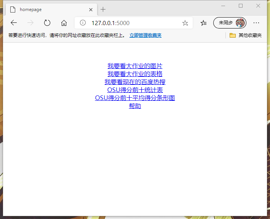This screenshot has height=219, width=270.
Task: Minimize the browser window
Action: coord(223,6)
